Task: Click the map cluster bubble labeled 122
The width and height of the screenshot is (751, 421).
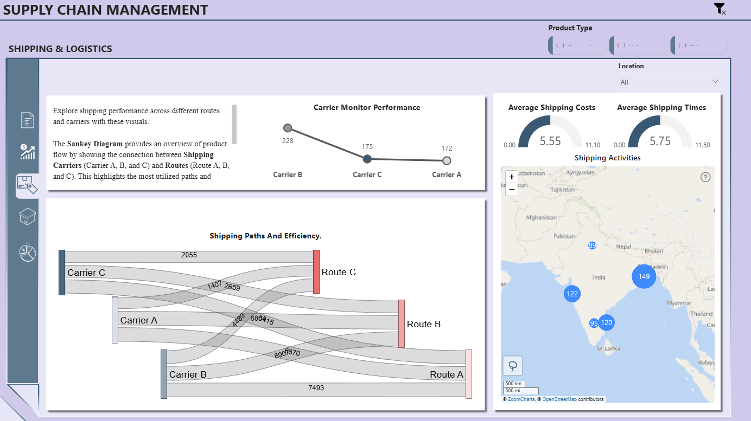Action: coord(572,294)
